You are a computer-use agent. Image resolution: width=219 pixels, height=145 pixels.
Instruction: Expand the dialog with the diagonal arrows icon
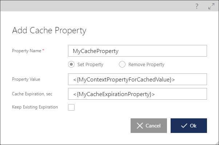pyautogui.click(x=211, y=6)
